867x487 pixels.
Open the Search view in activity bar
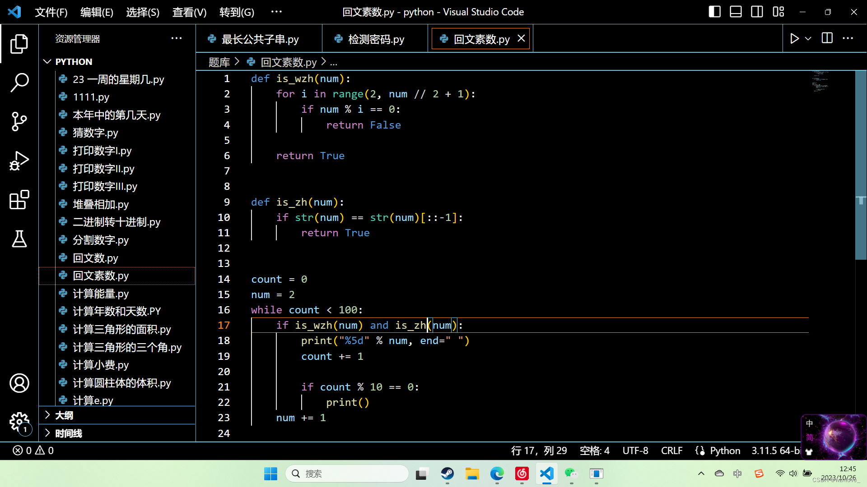(19, 83)
